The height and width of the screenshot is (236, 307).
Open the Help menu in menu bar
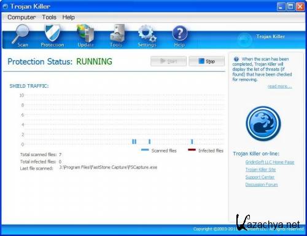[x=68, y=17]
